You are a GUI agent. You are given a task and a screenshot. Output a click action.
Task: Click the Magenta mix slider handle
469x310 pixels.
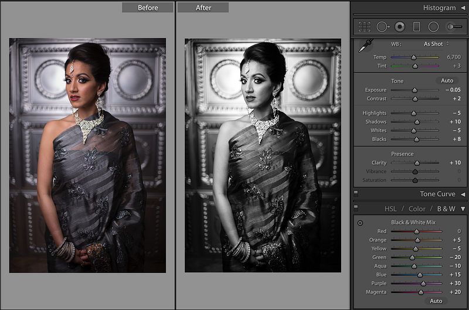(x=421, y=292)
